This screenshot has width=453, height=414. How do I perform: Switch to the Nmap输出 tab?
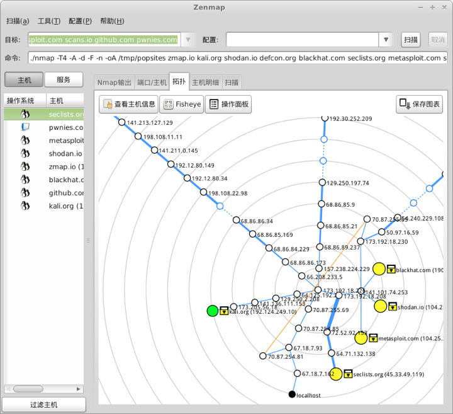point(115,83)
